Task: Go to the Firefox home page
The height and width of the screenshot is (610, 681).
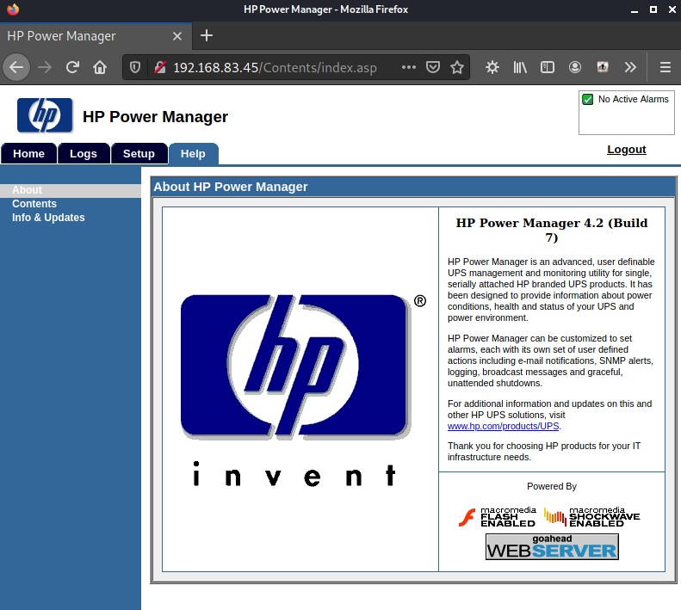Action: (100, 67)
